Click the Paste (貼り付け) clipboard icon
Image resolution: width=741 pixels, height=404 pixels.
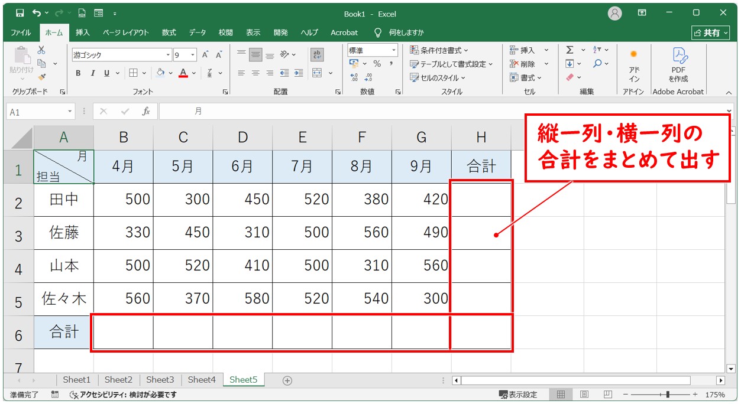tap(21, 56)
